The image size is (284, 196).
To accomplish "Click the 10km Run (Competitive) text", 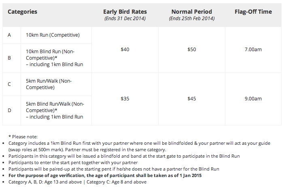I will (x=53, y=35).
